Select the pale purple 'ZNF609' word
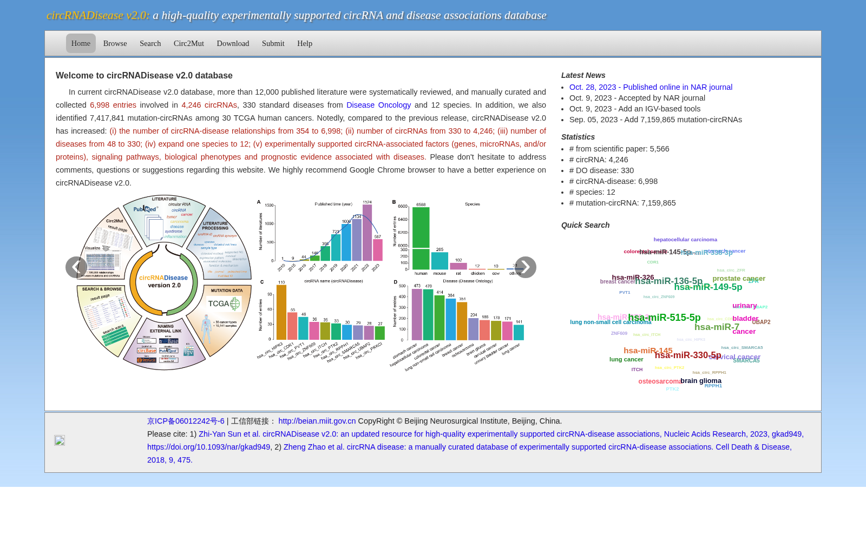The height and width of the screenshot is (541, 866). tap(619, 334)
